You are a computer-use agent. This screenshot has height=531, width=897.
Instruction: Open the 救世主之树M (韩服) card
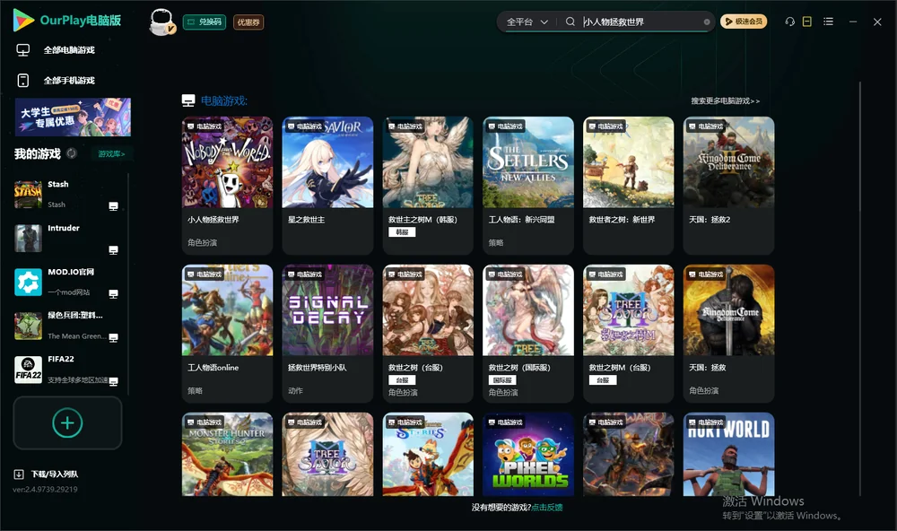point(428,186)
